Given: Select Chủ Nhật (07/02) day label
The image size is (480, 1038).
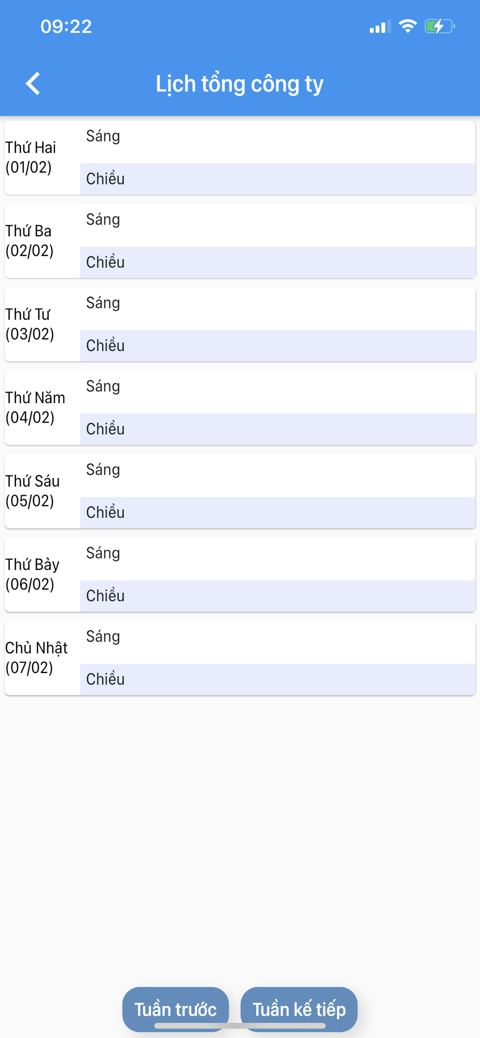Looking at the screenshot, I should (36, 658).
